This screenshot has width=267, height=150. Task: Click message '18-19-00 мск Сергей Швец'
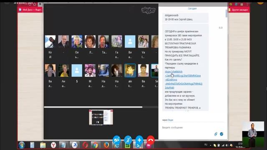tap(179, 20)
